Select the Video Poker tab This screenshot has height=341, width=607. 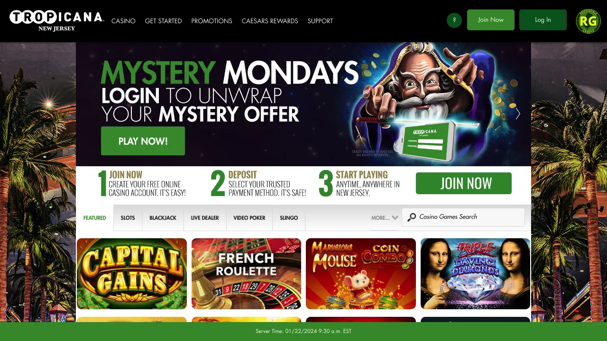tap(249, 218)
